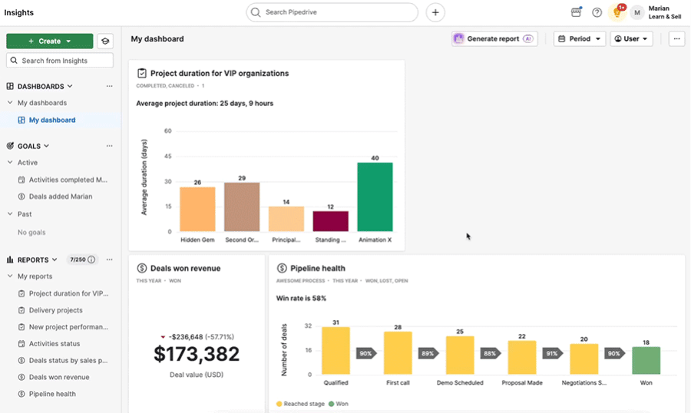The height and width of the screenshot is (413, 691).
Task: Open GOALS section more options
Action: click(109, 145)
